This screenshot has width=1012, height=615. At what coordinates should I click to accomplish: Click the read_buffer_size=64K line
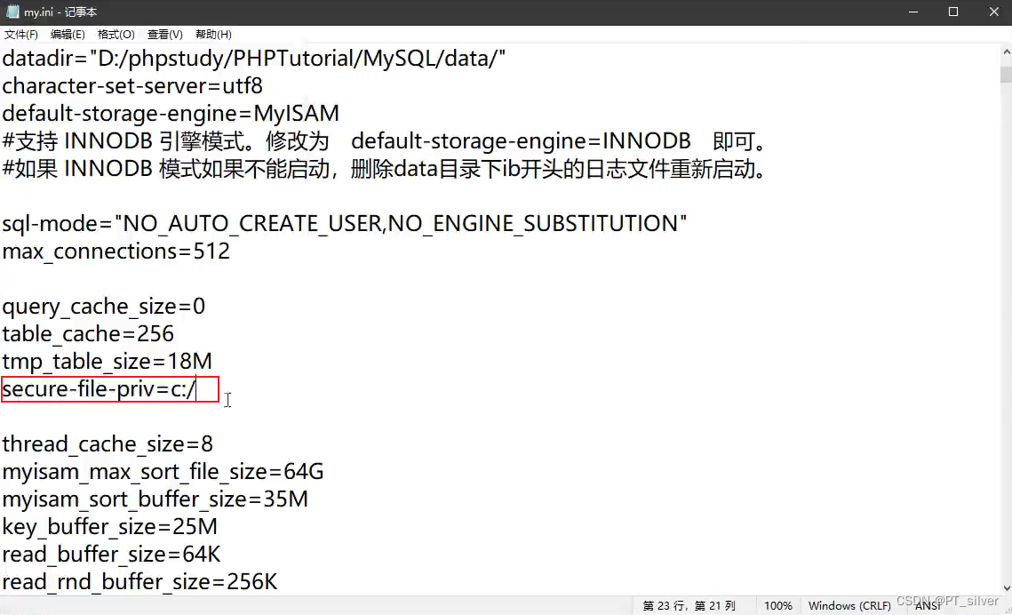point(111,555)
